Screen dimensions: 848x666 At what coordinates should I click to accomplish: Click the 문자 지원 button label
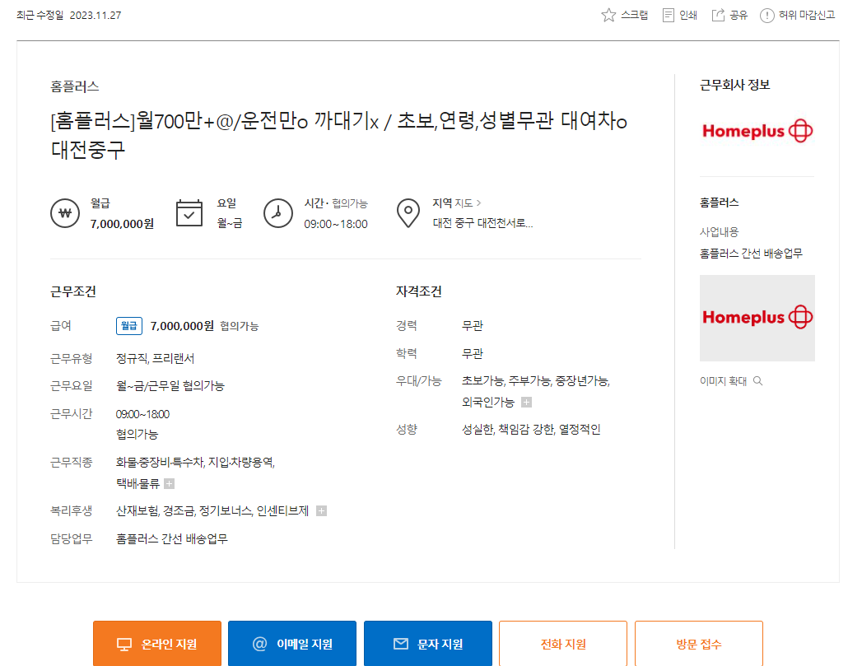[x=440, y=645]
